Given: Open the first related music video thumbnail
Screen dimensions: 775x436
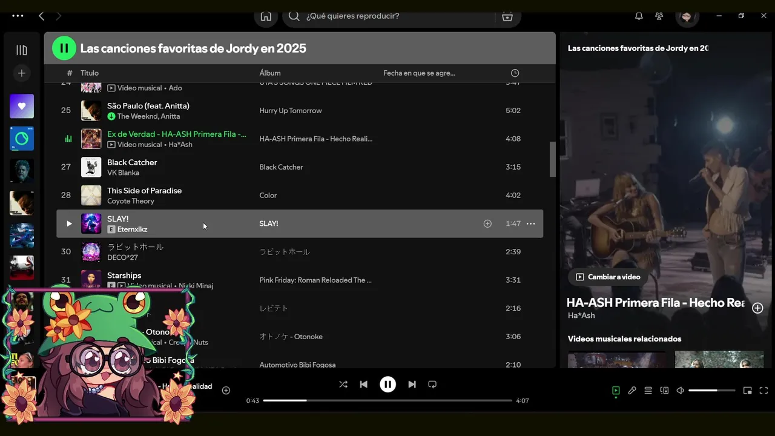Looking at the screenshot, I should (616, 359).
